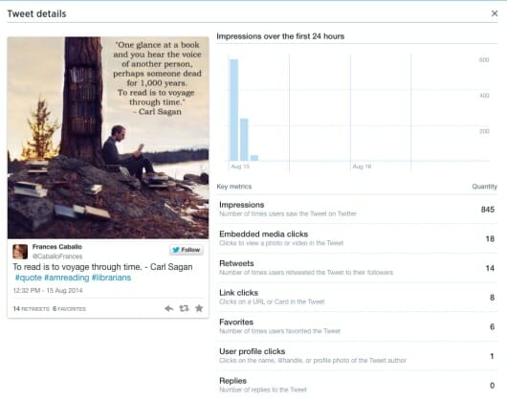This screenshot has height=400, width=507.
Task: Click the second impressions bar in chart
Action: click(x=244, y=140)
